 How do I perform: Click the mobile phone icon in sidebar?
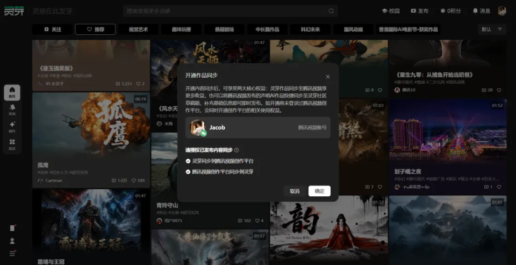click(12, 228)
